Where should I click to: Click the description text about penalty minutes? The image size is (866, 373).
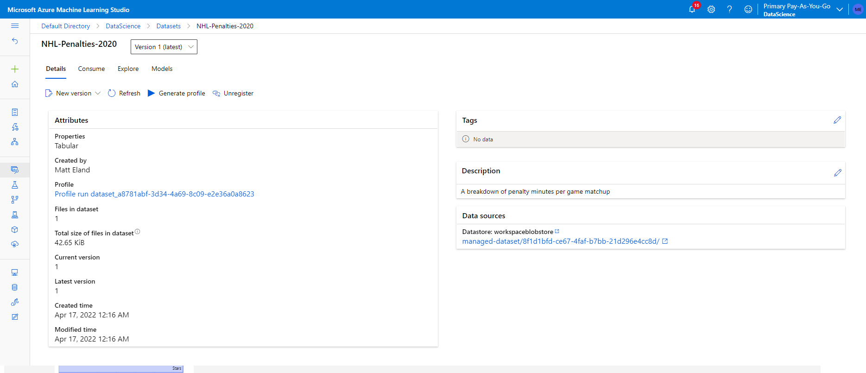click(535, 191)
